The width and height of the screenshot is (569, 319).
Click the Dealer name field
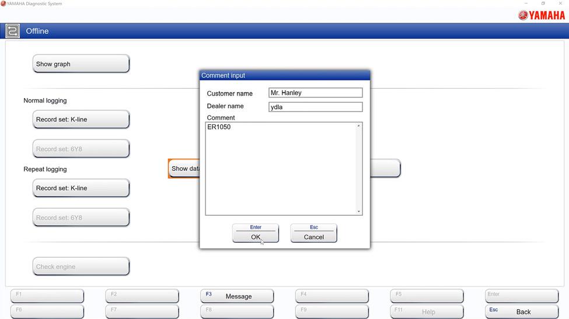pos(315,107)
